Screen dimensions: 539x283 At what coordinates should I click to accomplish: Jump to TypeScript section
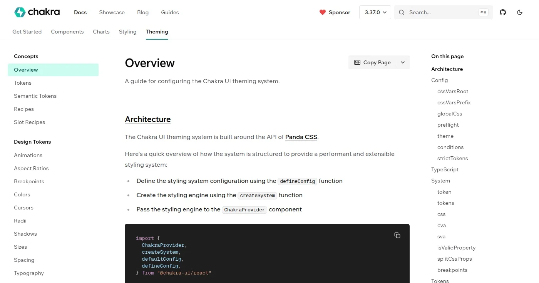click(x=445, y=169)
